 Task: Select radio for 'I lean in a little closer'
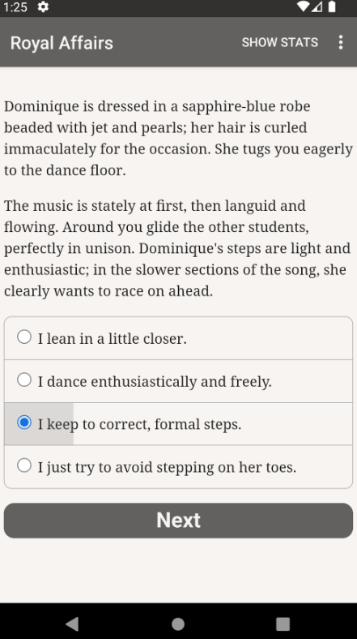[x=24, y=337]
